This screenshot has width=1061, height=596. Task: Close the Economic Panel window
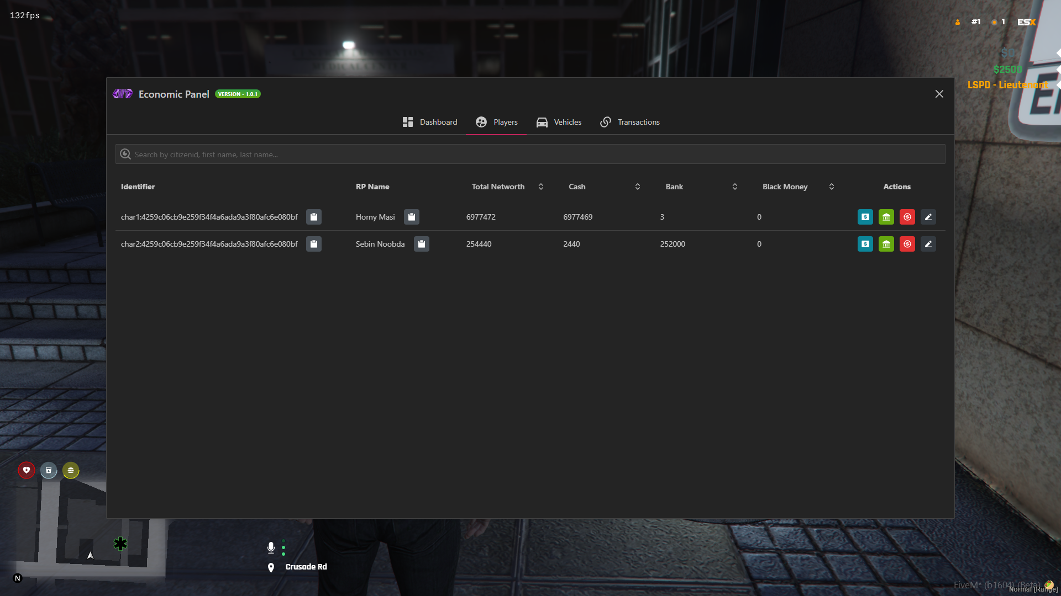[939, 94]
